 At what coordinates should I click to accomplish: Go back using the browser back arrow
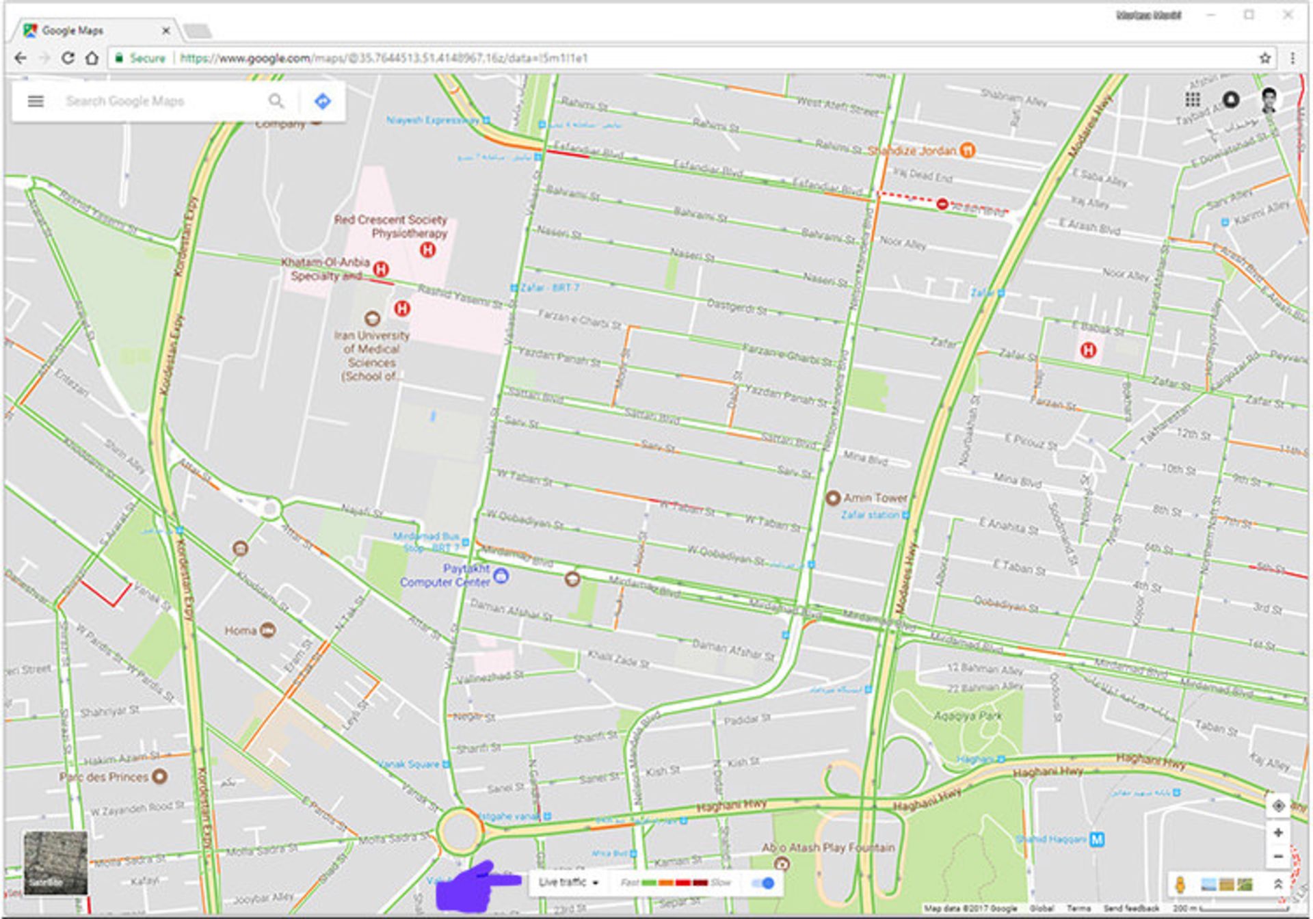[21, 58]
